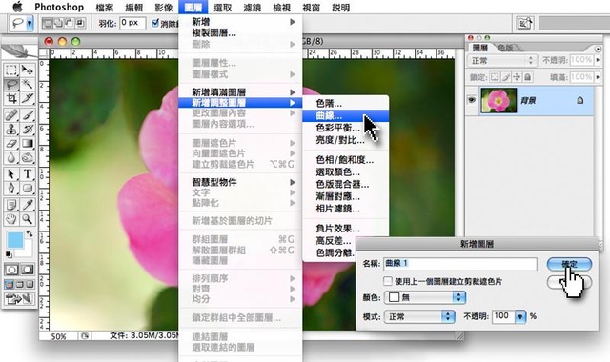Viewport: 610px width, 362px height.
Task: Switch to the 色版 channels tab
Action: coord(505,48)
